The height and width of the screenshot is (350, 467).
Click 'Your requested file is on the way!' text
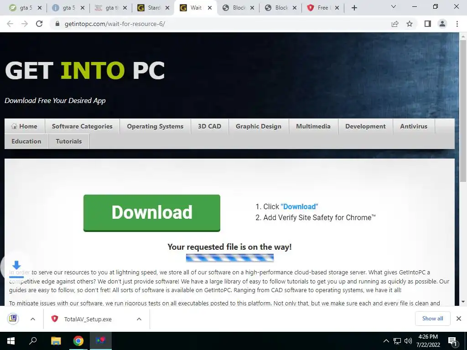click(230, 247)
